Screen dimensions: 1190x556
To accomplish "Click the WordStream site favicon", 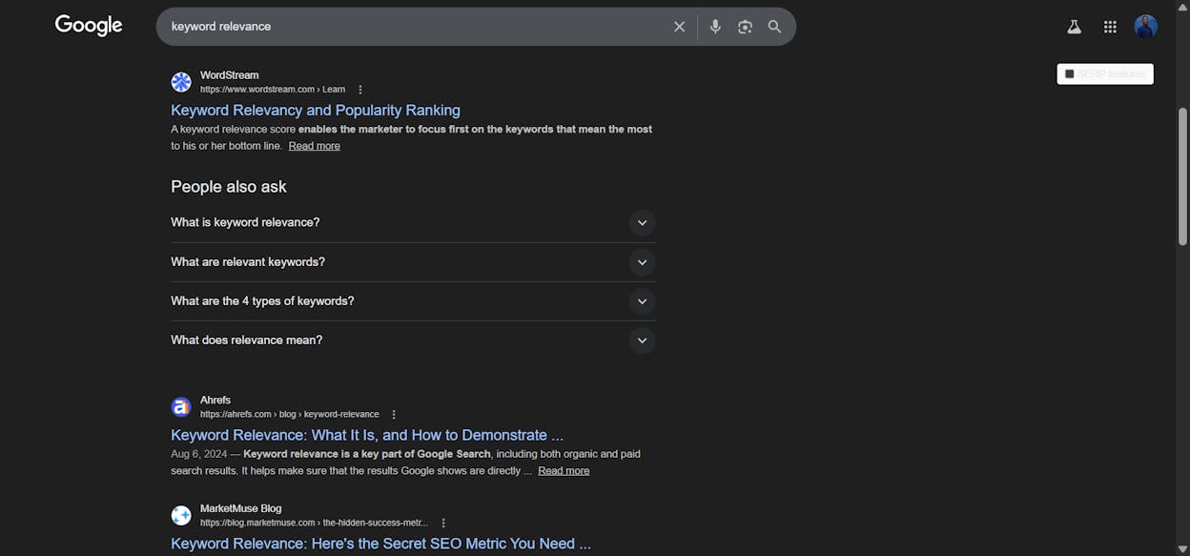I will 181,82.
